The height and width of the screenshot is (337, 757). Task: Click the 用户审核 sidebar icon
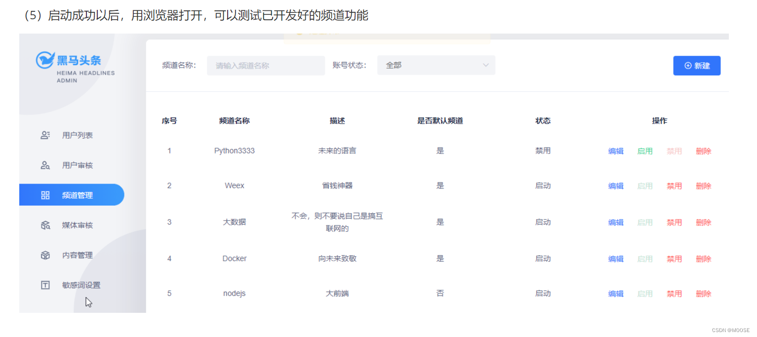pos(45,165)
